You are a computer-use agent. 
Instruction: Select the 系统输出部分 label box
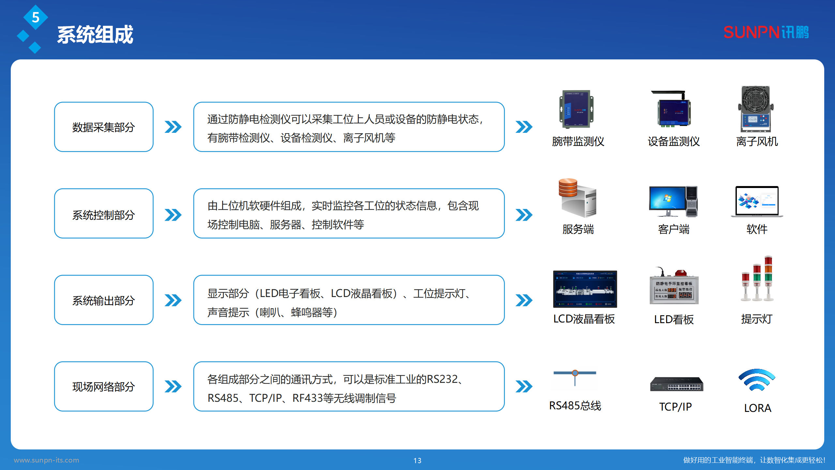click(x=103, y=300)
